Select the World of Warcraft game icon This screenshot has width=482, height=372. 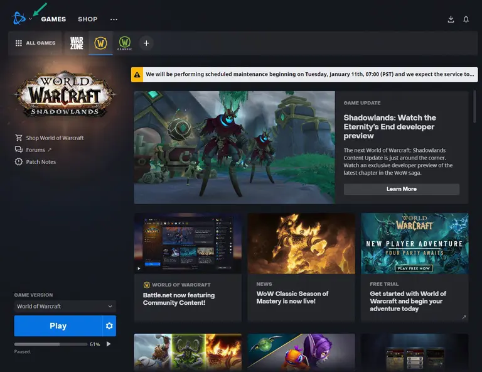point(100,43)
